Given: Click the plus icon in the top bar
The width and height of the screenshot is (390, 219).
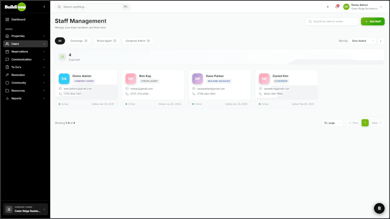Looking at the screenshot, I should (328, 7).
